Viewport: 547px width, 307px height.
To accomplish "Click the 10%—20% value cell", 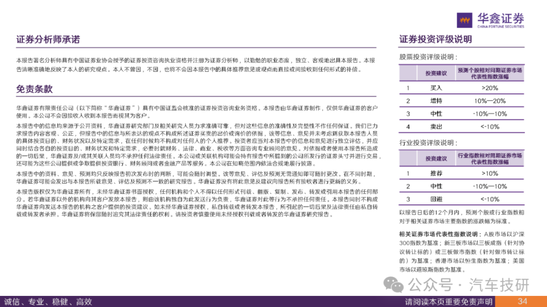I will tap(490, 101).
